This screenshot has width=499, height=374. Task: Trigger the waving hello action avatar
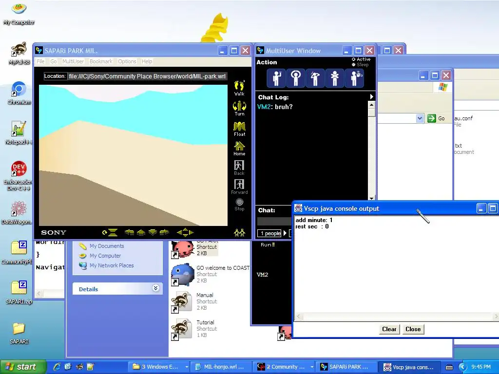click(x=276, y=78)
